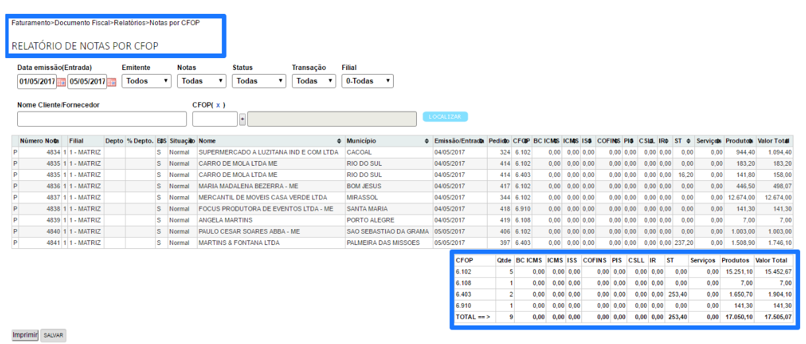Open the Notas dropdown filter
Screen dimensions: 806x344
pos(201,81)
